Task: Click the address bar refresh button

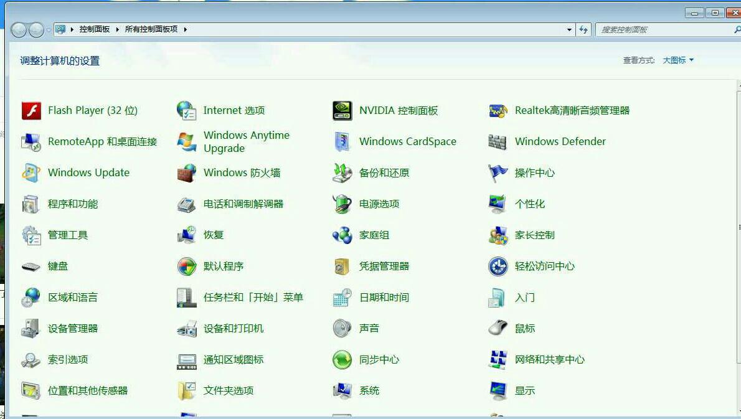Action: point(583,30)
